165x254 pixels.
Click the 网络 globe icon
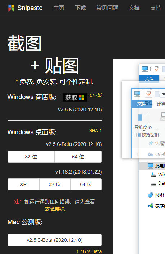[151, 195]
